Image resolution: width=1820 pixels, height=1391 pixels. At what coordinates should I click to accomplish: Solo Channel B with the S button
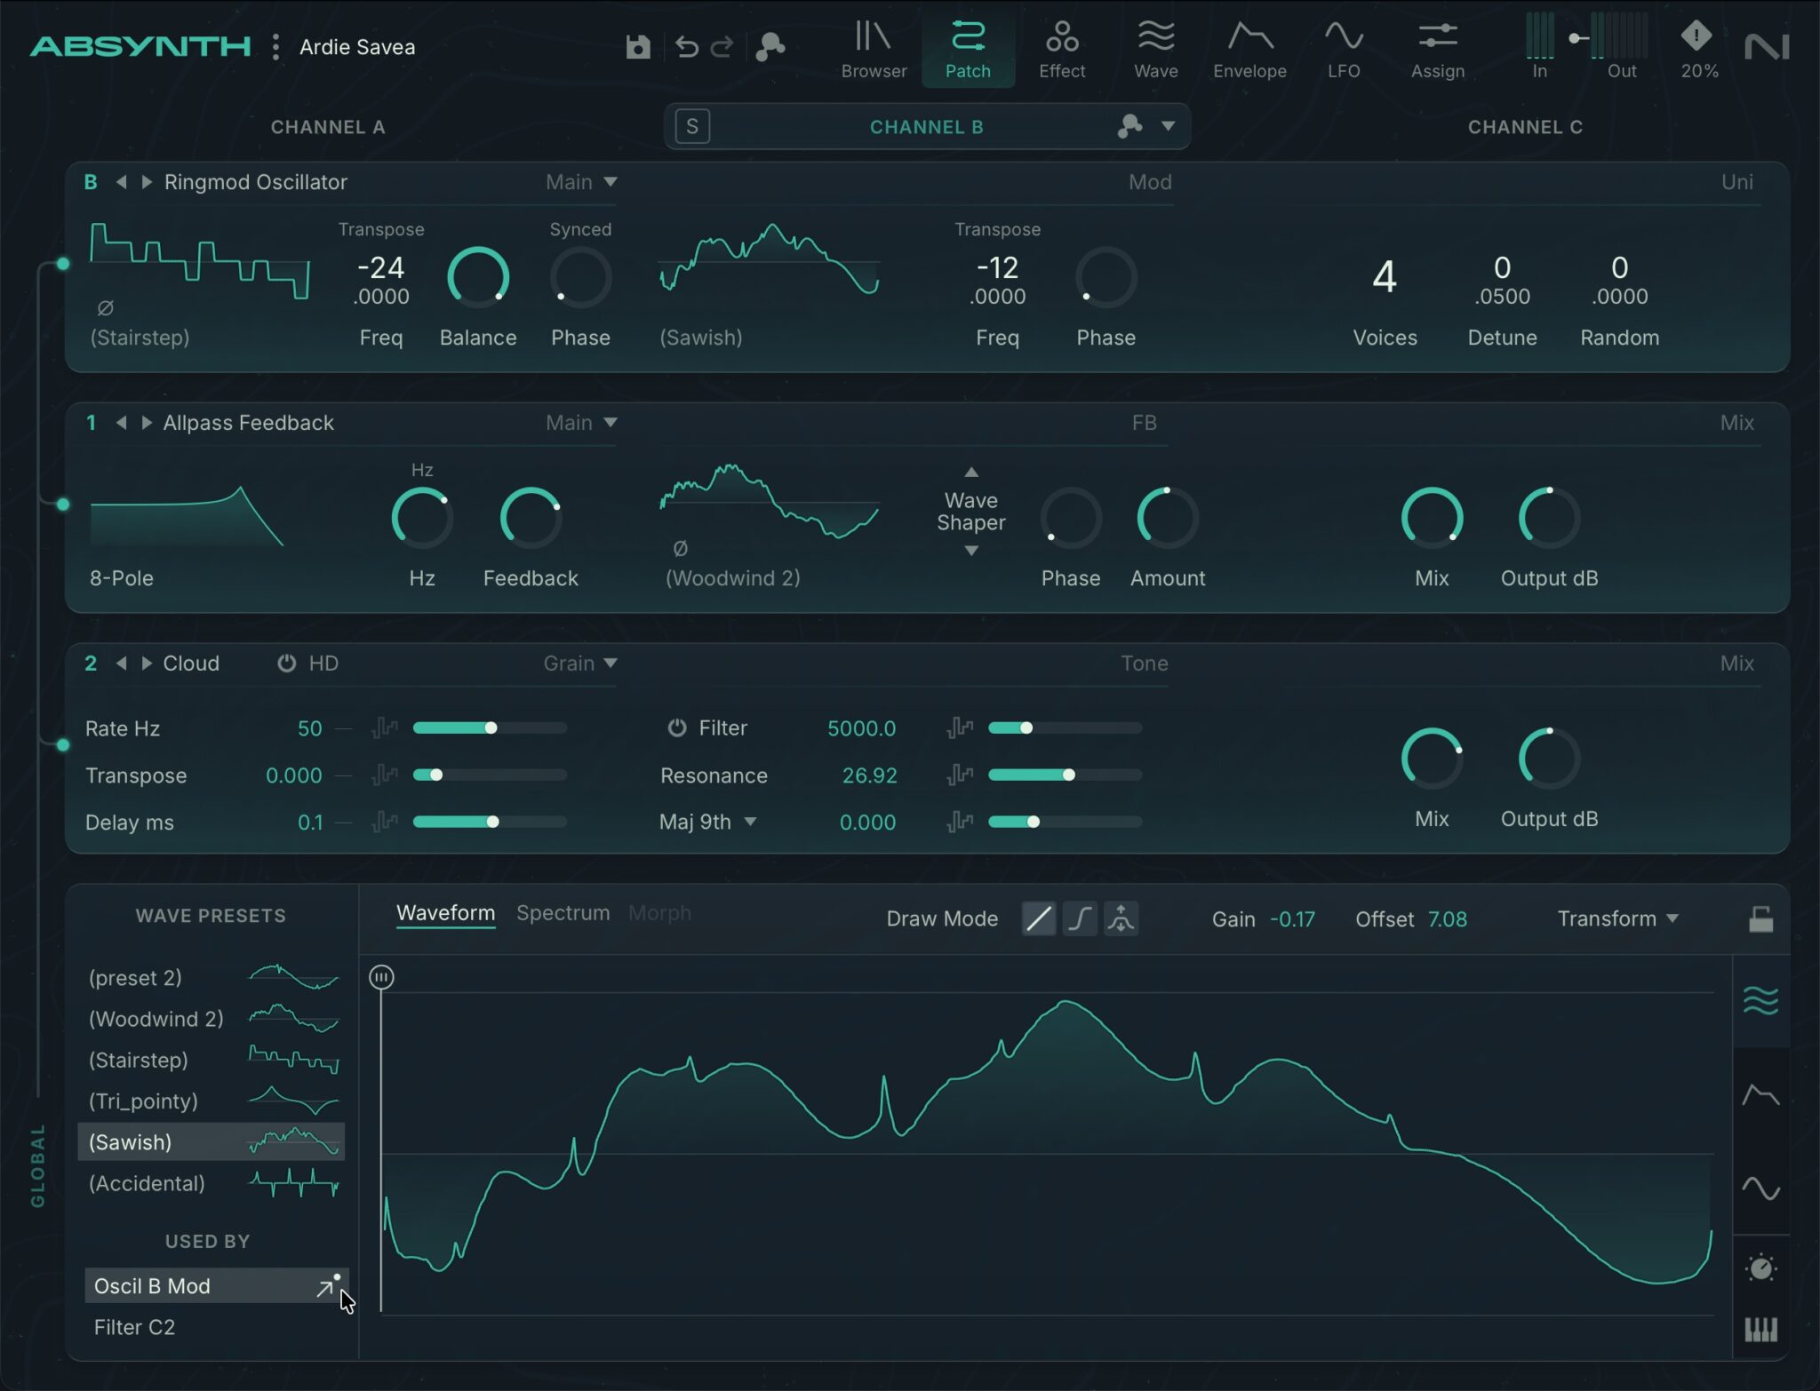[692, 127]
